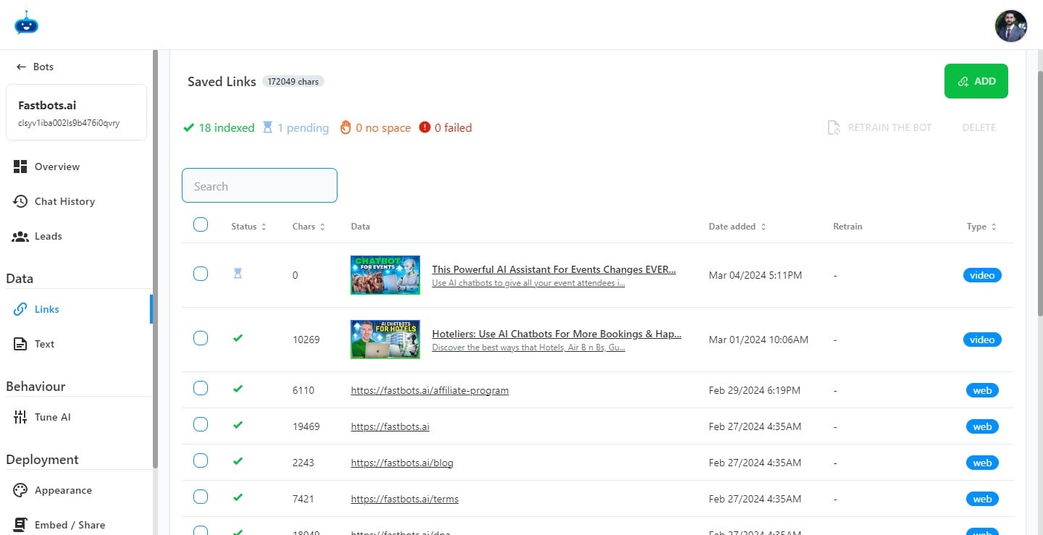Image resolution: width=1043 pixels, height=535 pixels.
Task: Check the row for fastbots.ai/affiliate-program
Action: [x=201, y=388]
